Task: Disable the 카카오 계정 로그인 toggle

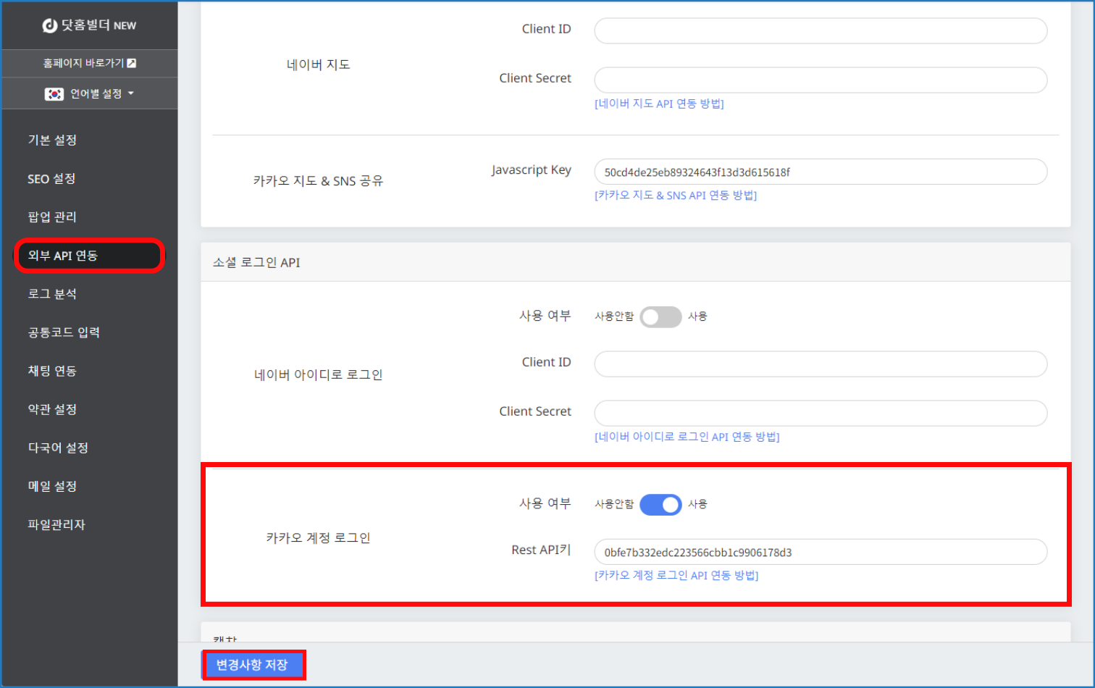Action: (x=660, y=505)
